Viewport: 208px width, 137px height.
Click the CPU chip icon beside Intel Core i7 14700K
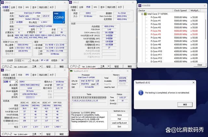[145, 14]
